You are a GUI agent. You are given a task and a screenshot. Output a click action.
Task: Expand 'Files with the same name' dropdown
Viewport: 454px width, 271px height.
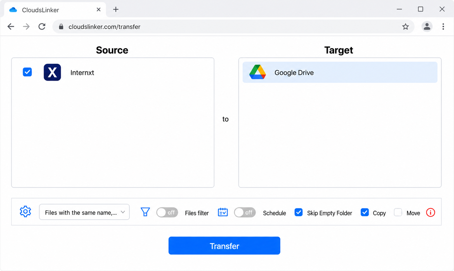click(84, 212)
